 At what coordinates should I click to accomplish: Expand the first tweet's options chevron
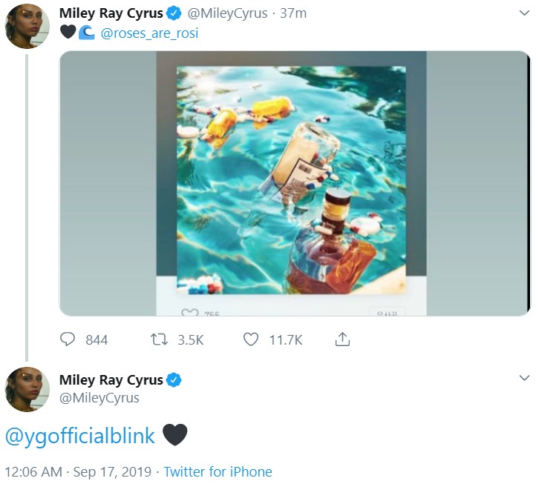click(523, 13)
